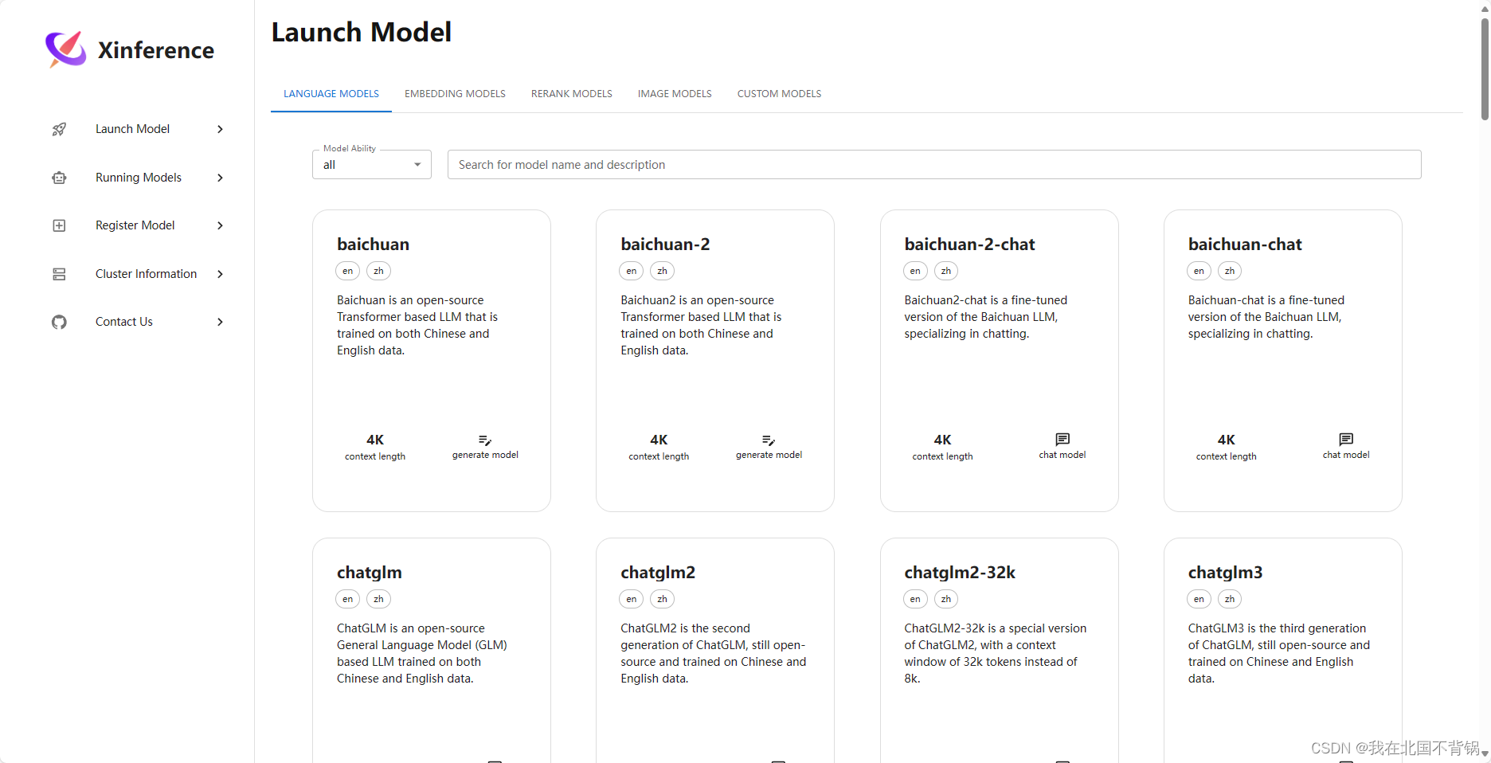
Task: Click the zh tag on chatglm2 card
Action: [662, 599]
